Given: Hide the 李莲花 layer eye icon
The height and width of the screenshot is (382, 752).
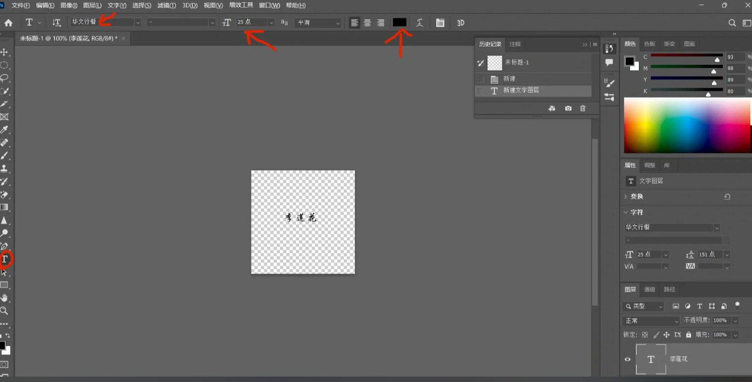Looking at the screenshot, I should pos(627,359).
